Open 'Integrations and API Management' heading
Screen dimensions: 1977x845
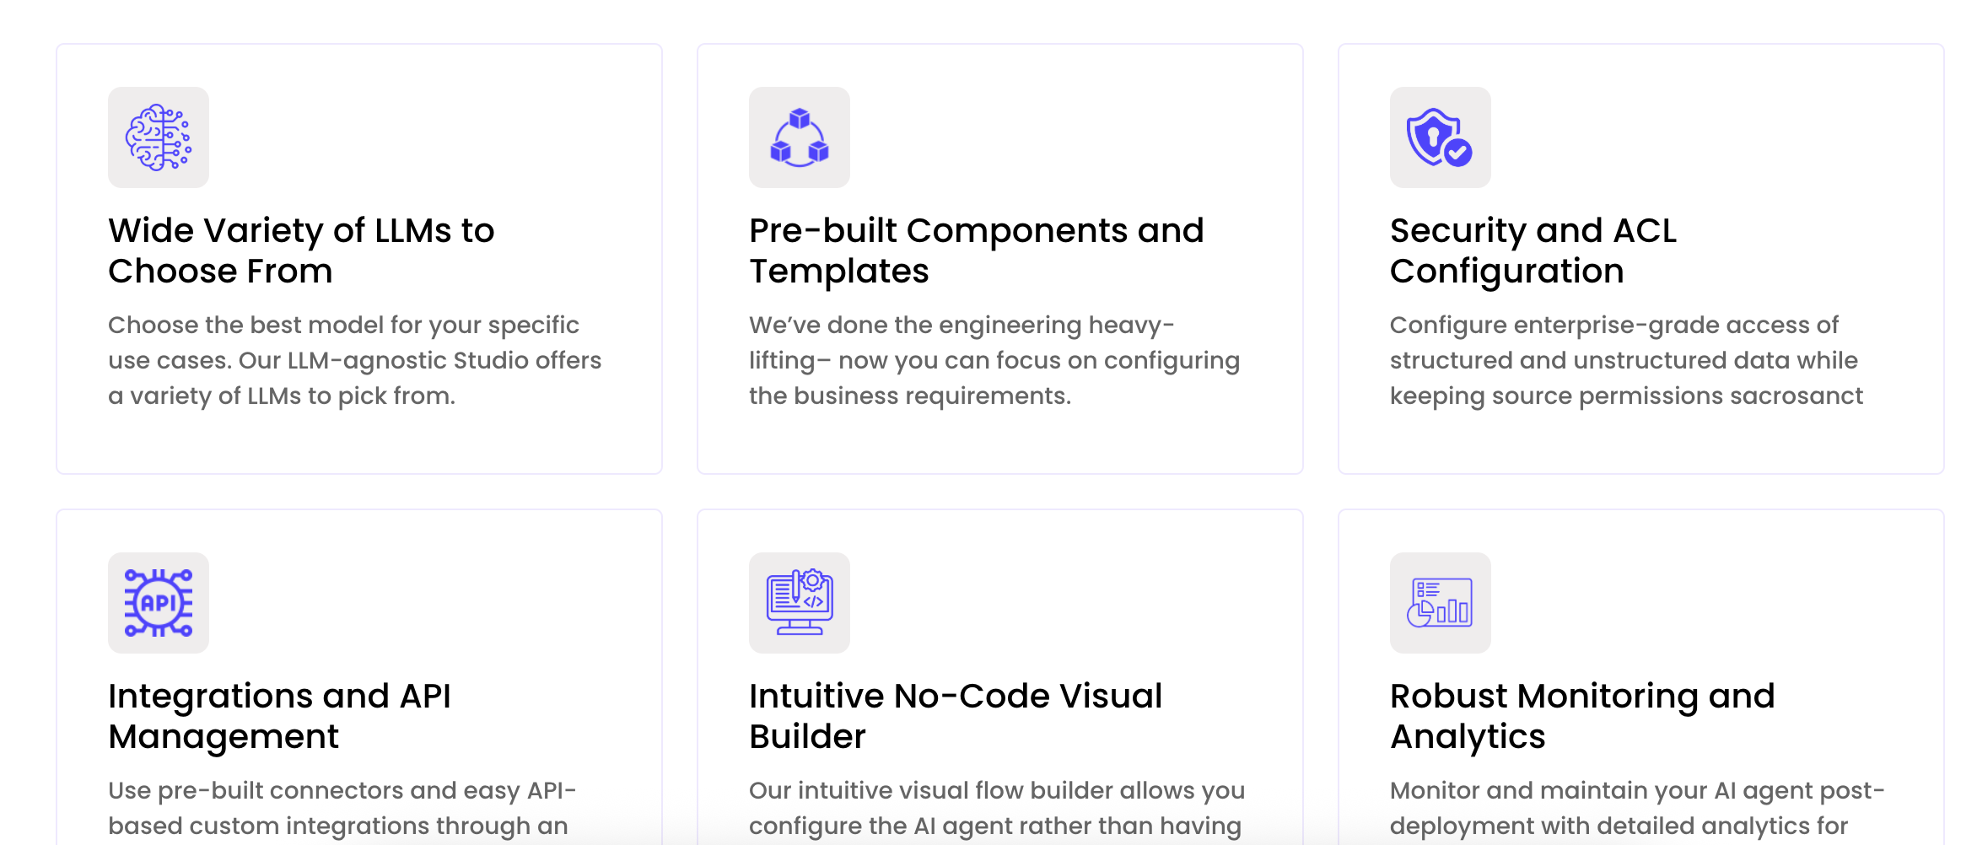coord(279,716)
